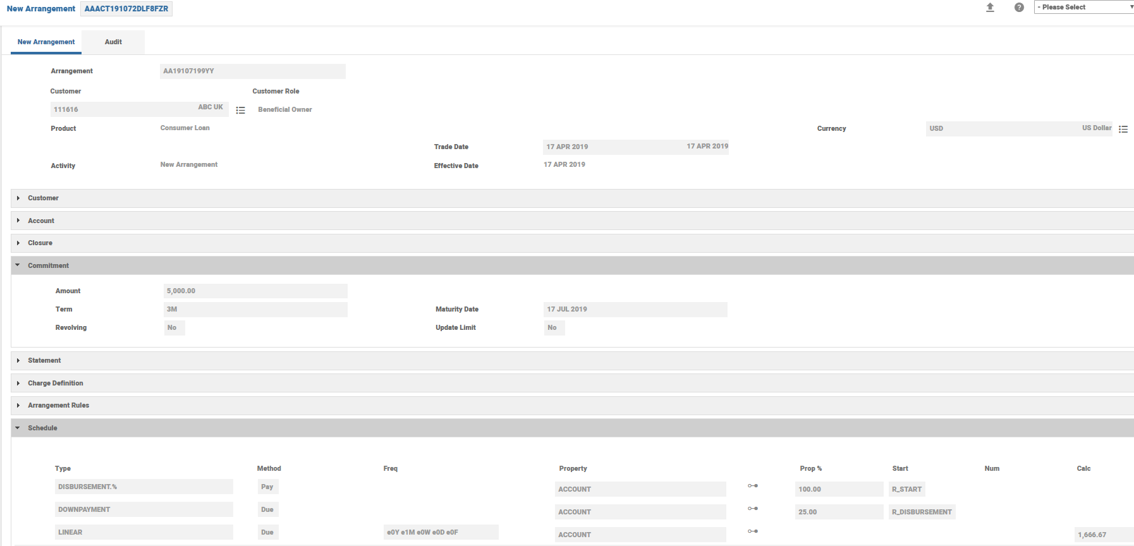Expand the Arrangement Rules section

[58, 406]
